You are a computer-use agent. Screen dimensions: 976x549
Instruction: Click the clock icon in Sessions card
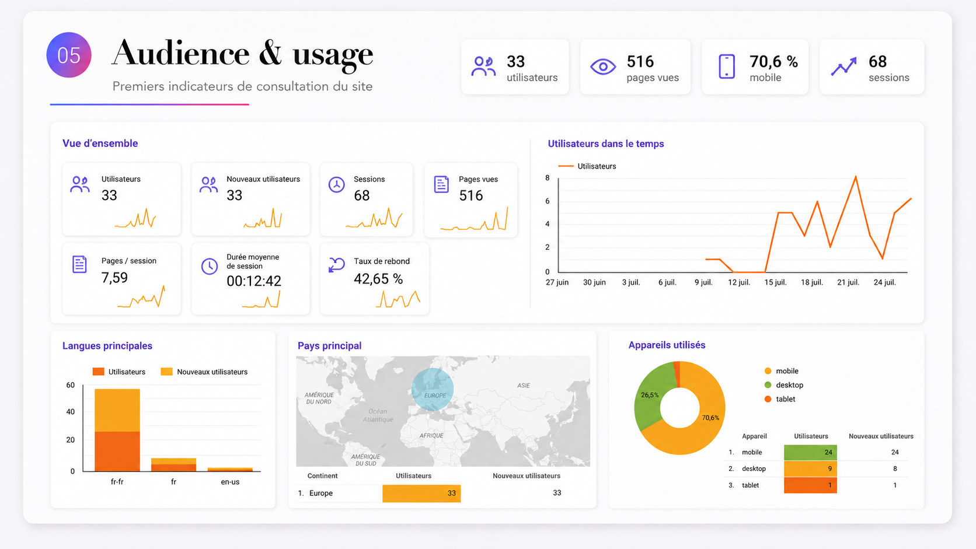coord(336,185)
